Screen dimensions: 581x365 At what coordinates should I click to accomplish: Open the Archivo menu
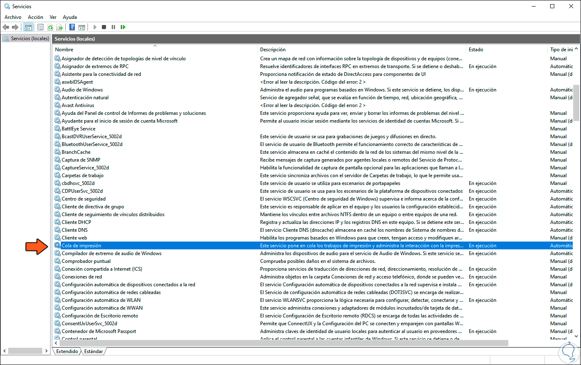coord(13,17)
